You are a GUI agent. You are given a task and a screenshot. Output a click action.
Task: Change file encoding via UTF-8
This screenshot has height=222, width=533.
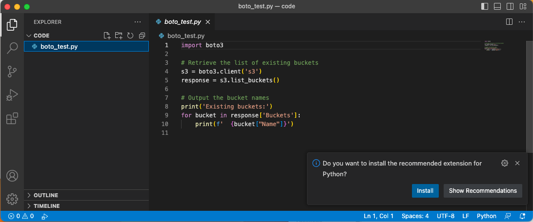tap(445, 216)
